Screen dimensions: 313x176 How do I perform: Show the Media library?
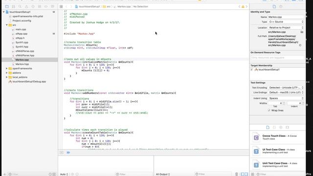(288, 127)
